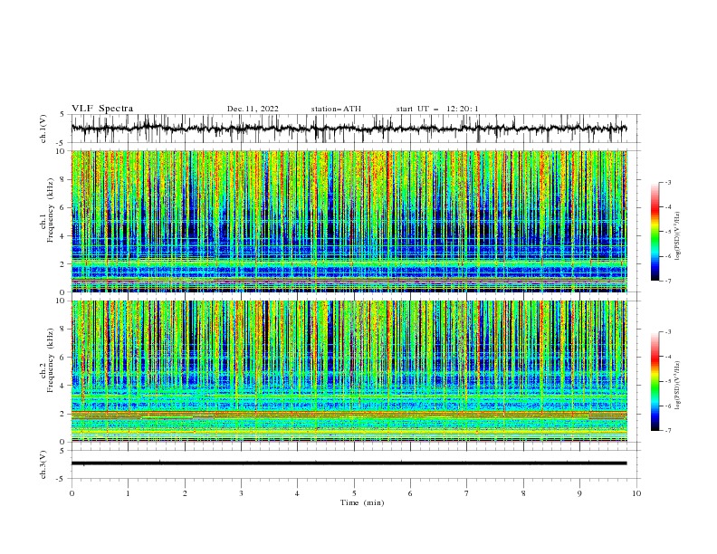Image resolution: width=717 pixels, height=554 pixels.
Task: Click time axis tick label '0'
Action: [72, 493]
